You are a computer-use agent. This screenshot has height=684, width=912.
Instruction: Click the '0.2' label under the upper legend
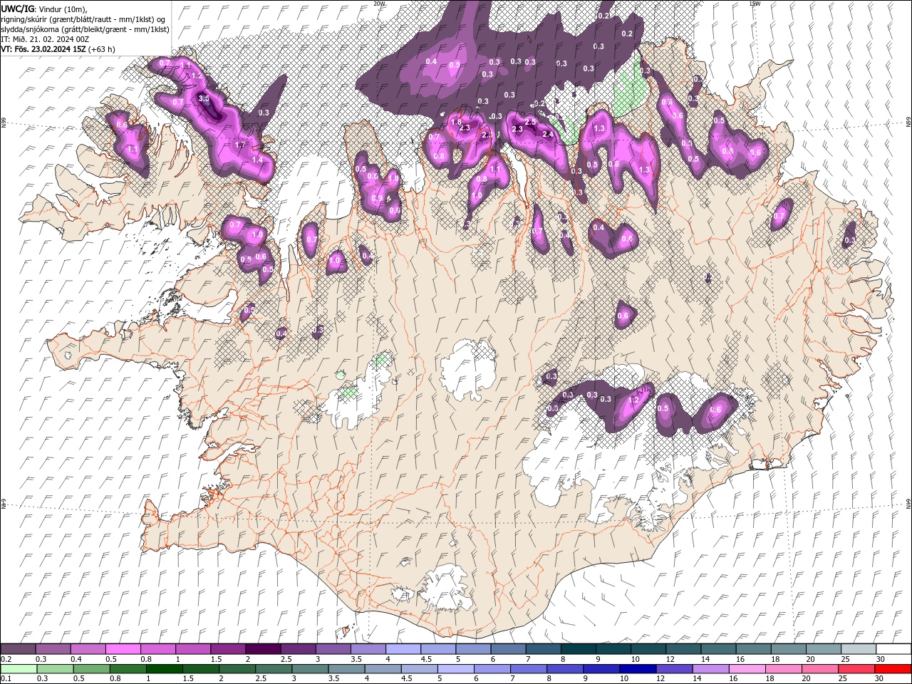pos(6,659)
